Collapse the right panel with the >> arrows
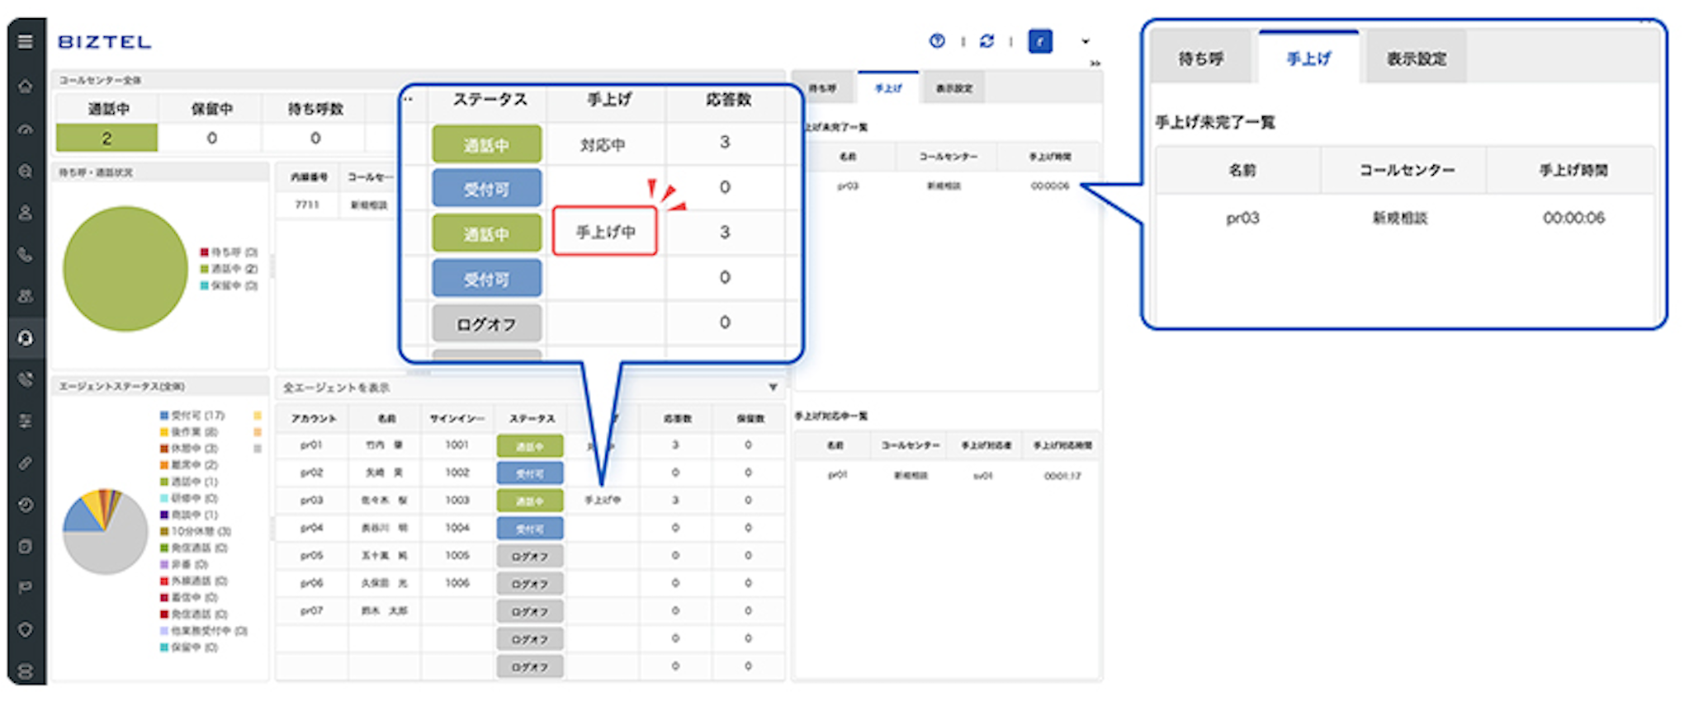The width and height of the screenshot is (1689, 701). pyautogui.click(x=1095, y=64)
